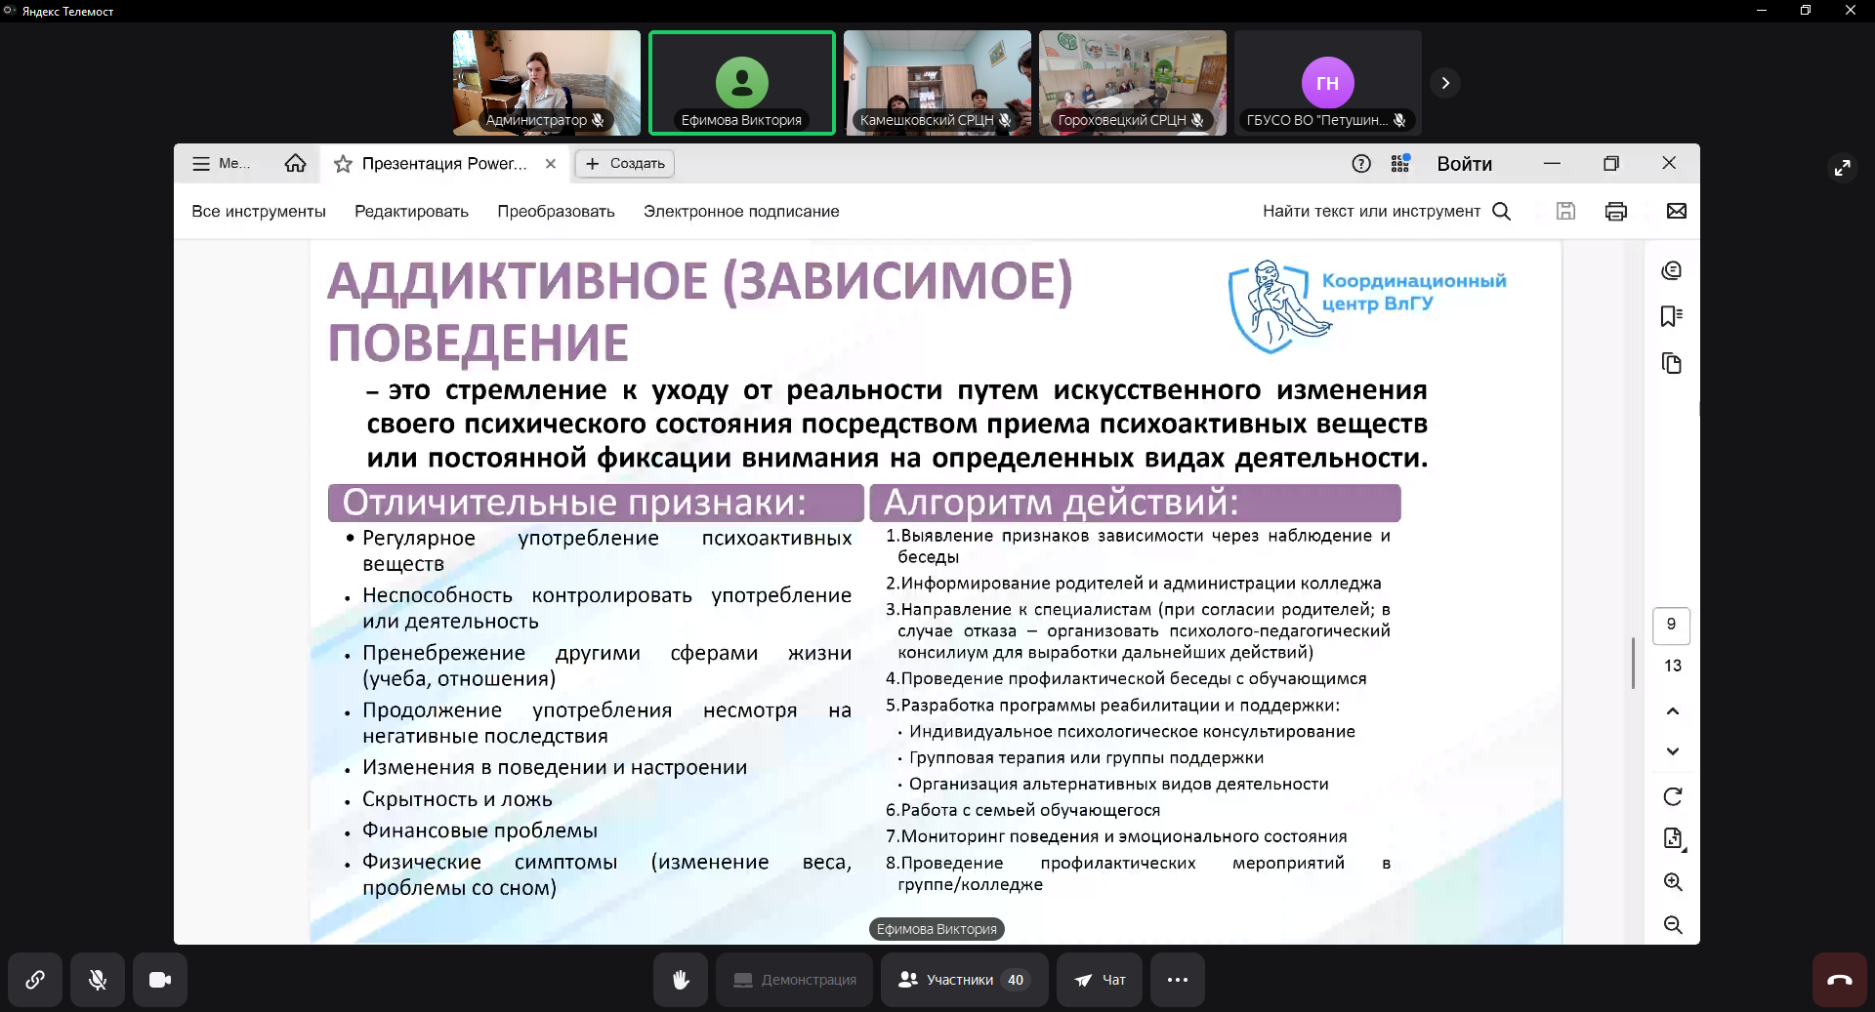Select the Все инструменты menu

point(259,212)
